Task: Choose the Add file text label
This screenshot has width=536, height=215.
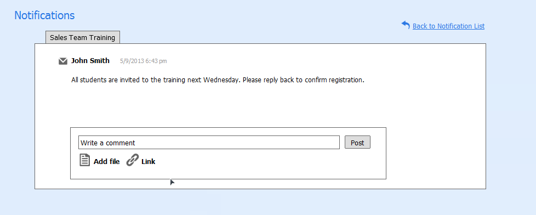Action: (107, 162)
